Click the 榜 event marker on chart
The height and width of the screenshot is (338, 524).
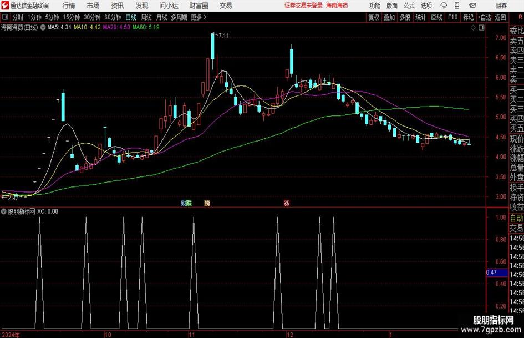(x=207, y=203)
